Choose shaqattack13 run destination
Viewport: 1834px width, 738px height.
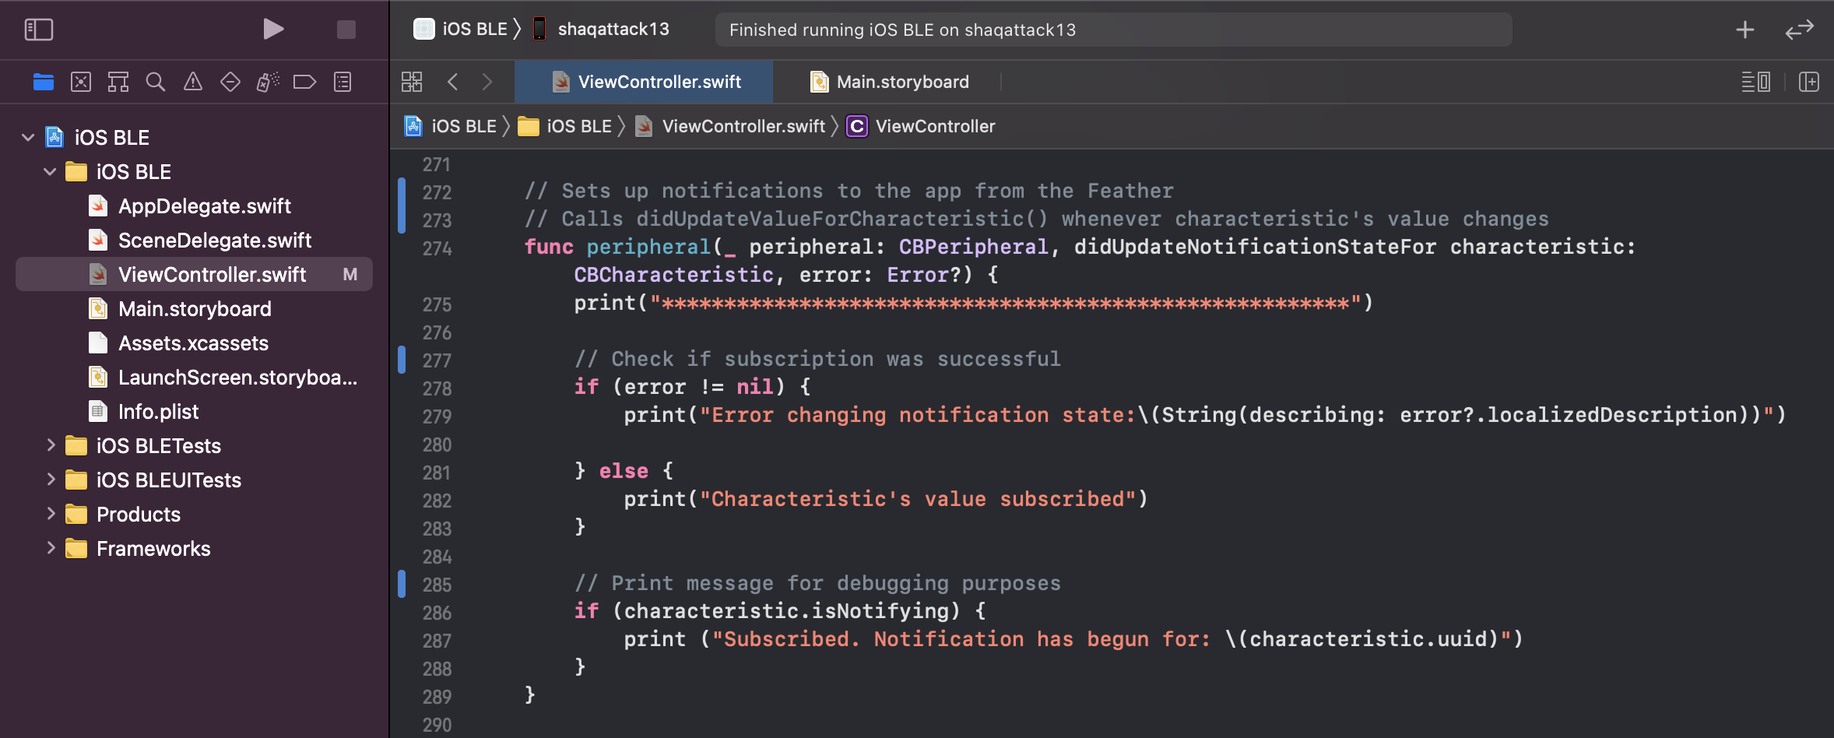(x=601, y=30)
